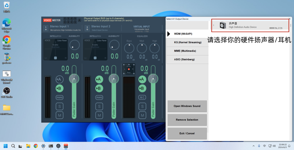294x150 pixels.
Task: Toggle bus A on Stereo Input 1
Action: click(x=59, y=79)
